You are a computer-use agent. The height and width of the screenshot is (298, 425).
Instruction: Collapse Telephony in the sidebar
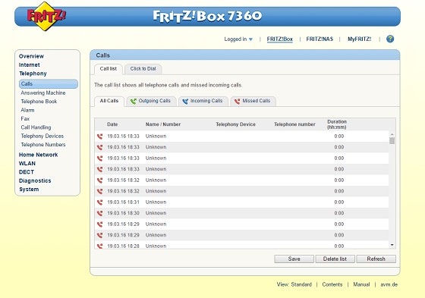coord(33,74)
